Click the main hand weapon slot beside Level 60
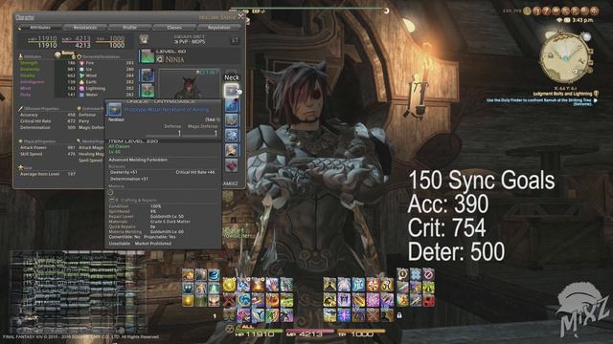Screen dimensions: 613x344 pos(147,55)
